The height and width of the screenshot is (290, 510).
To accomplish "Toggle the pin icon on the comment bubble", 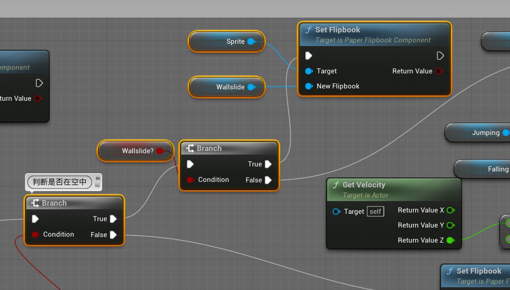I will (x=98, y=179).
